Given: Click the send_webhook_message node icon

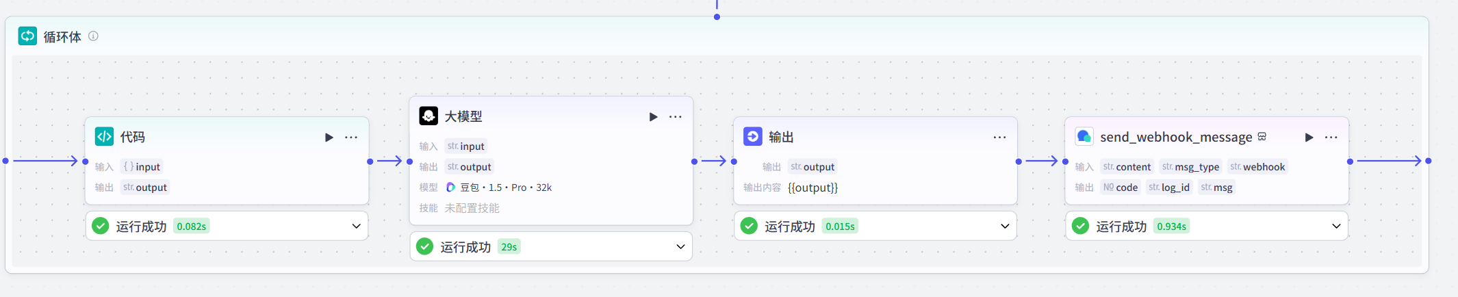Looking at the screenshot, I should (x=1084, y=137).
